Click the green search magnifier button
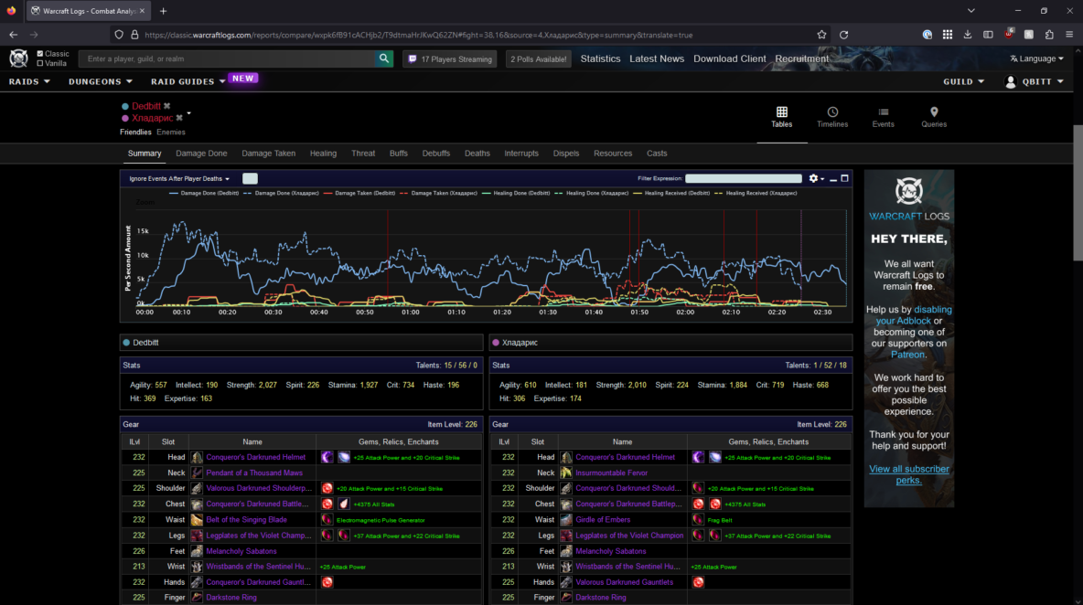Image resolution: width=1083 pixels, height=605 pixels. [385, 58]
